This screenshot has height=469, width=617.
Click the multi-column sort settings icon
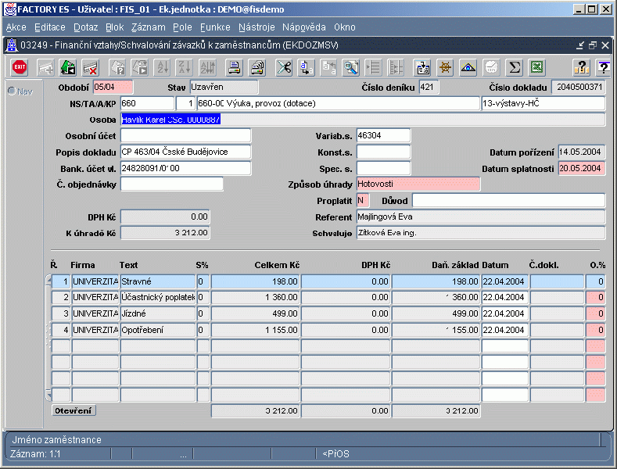(207, 67)
